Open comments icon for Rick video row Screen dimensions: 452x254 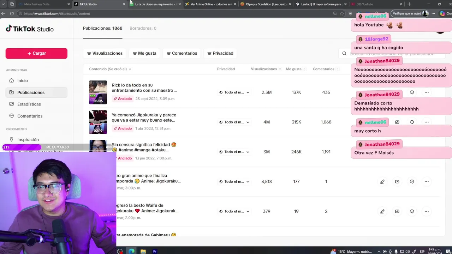(x=412, y=92)
